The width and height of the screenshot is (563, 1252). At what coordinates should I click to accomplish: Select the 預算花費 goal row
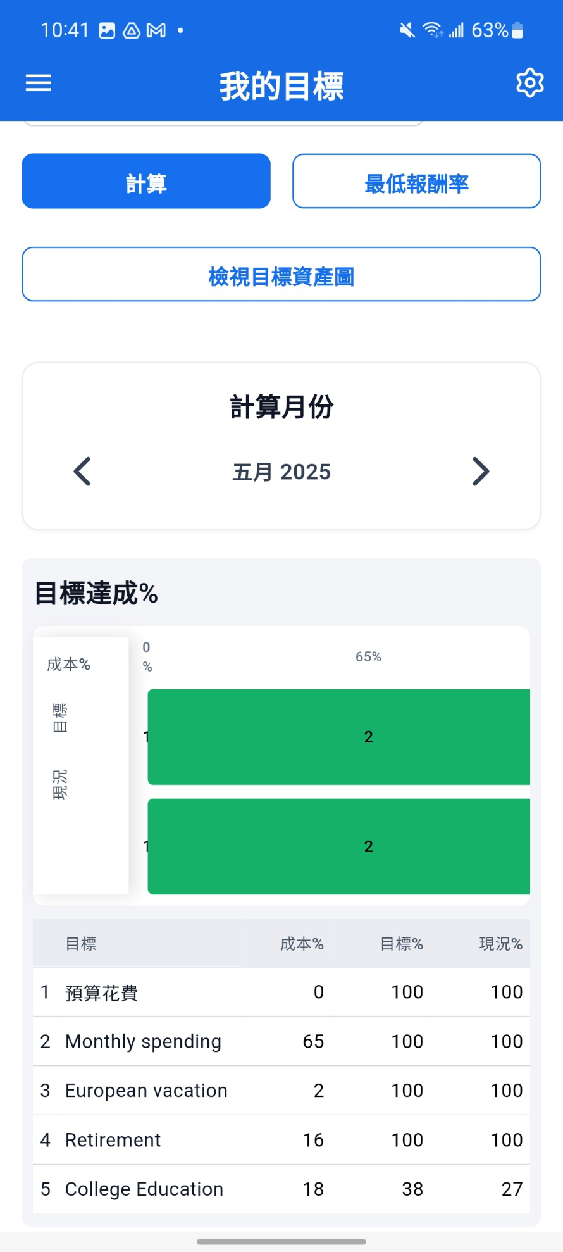281,992
